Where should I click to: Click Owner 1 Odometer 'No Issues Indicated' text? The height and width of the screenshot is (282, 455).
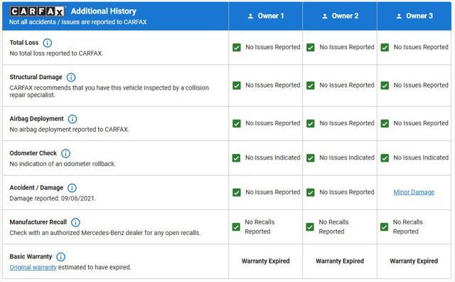[x=273, y=157]
